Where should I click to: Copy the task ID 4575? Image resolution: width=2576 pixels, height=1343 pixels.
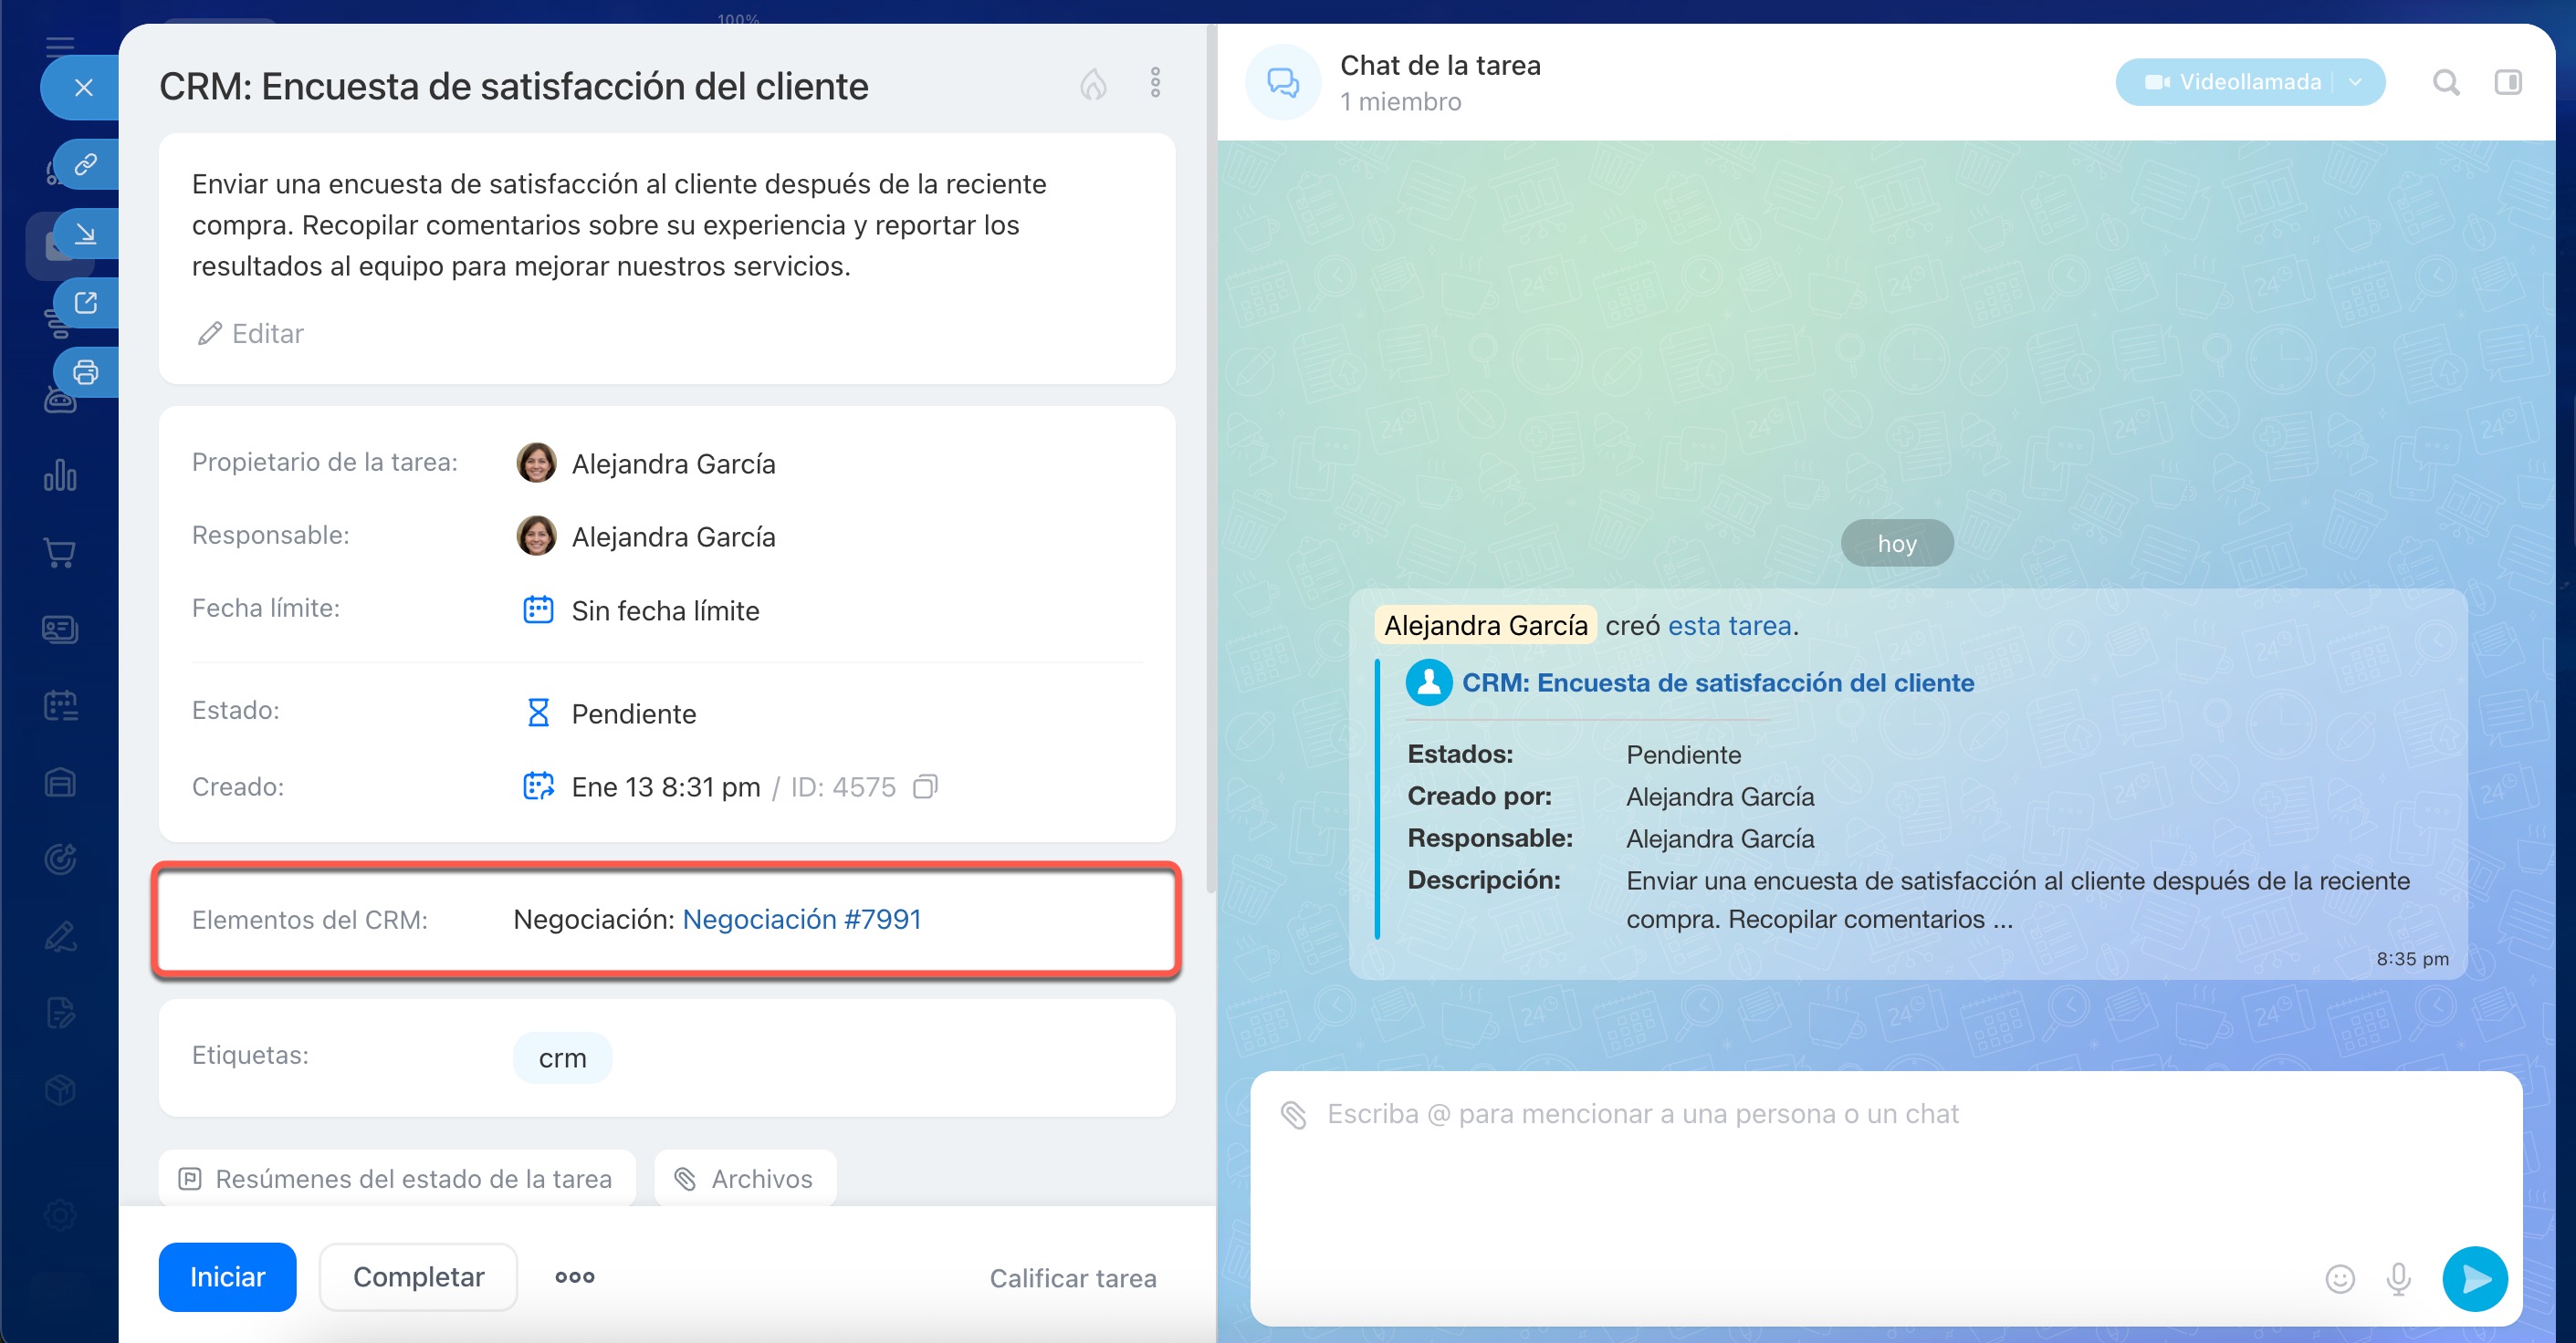point(925,787)
